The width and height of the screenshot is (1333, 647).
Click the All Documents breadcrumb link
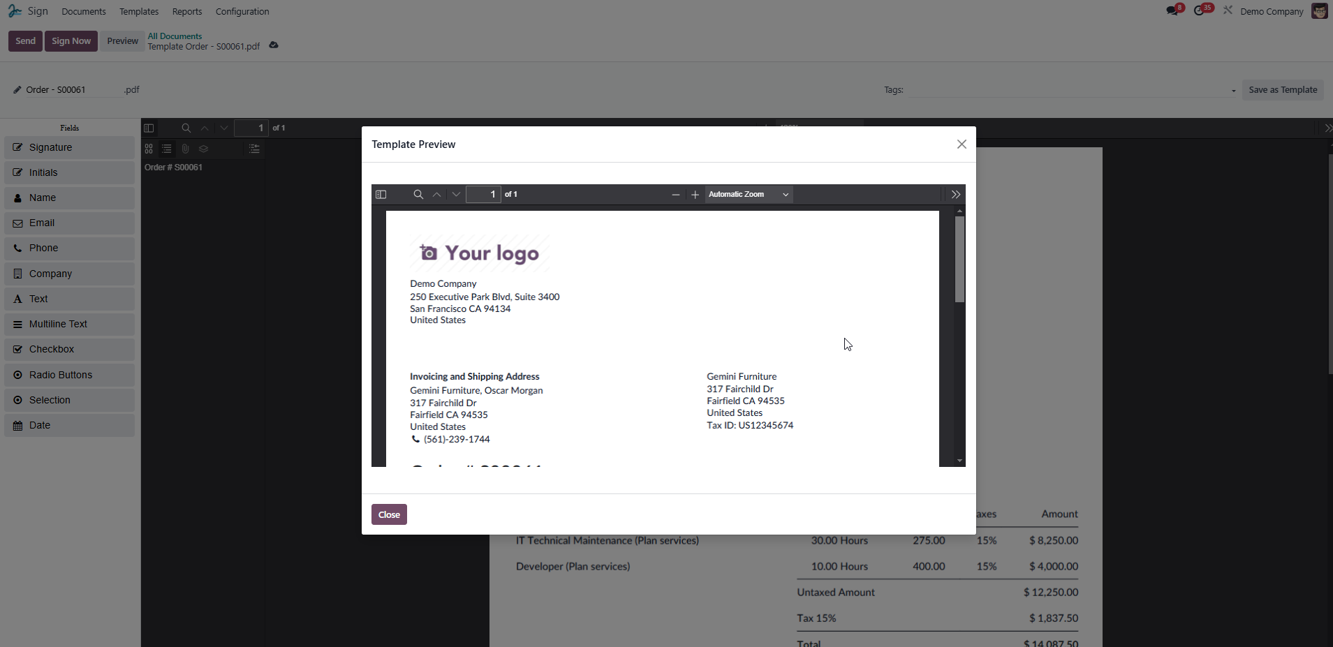pos(175,36)
